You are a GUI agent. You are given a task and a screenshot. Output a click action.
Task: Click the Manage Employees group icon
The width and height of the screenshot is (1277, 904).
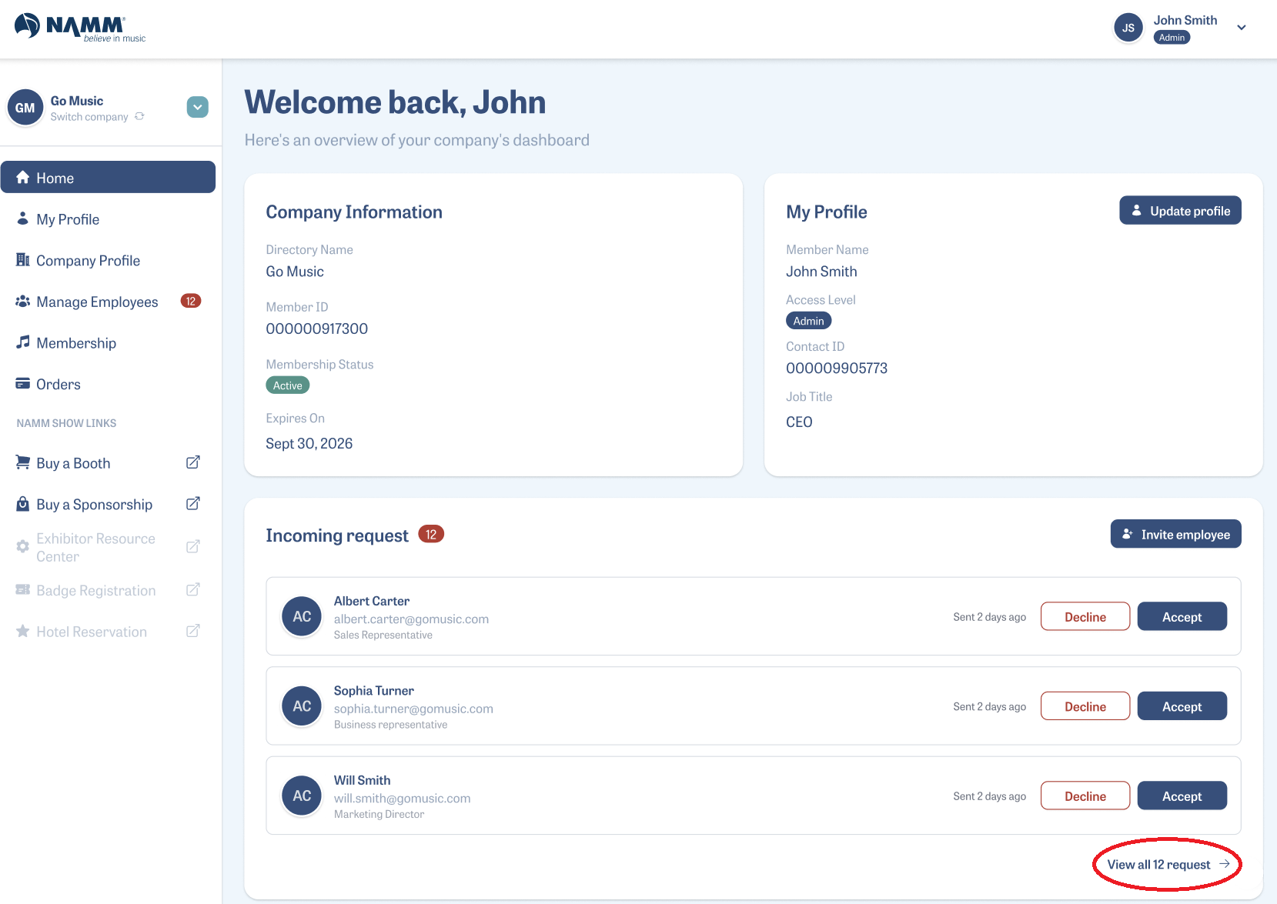pyautogui.click(x=23, y=302)
